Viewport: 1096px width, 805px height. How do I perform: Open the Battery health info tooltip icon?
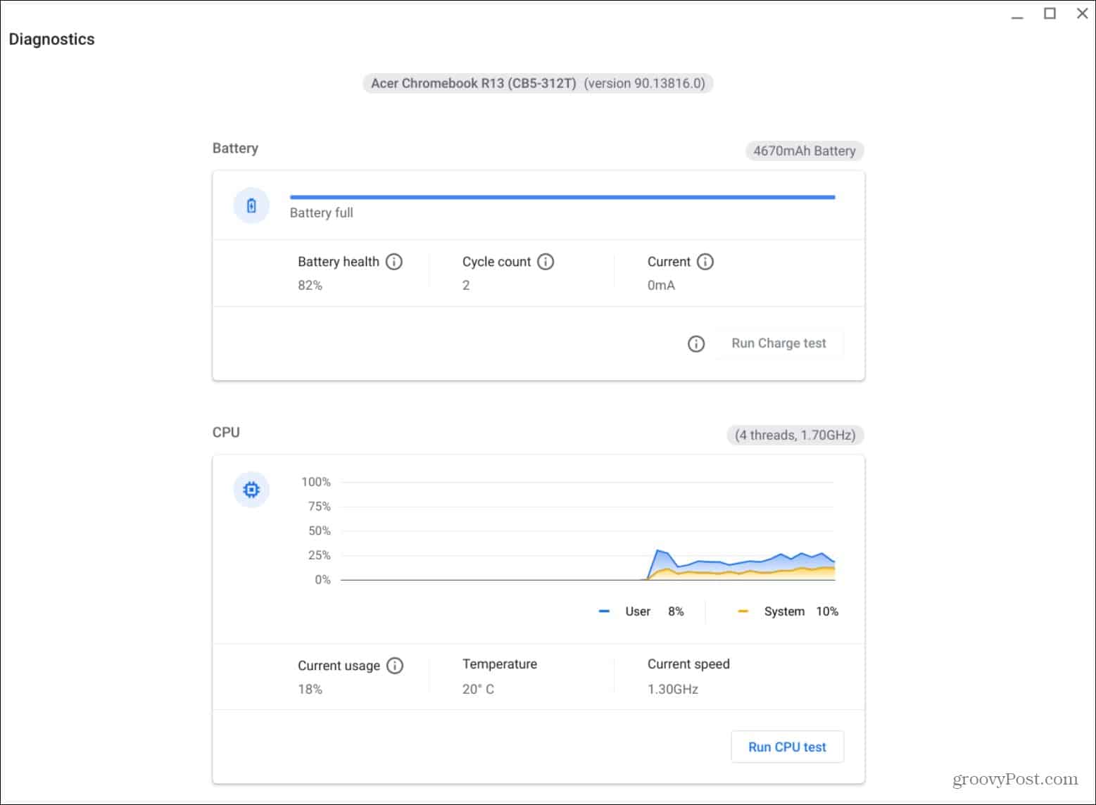click(x=394, y=262)
